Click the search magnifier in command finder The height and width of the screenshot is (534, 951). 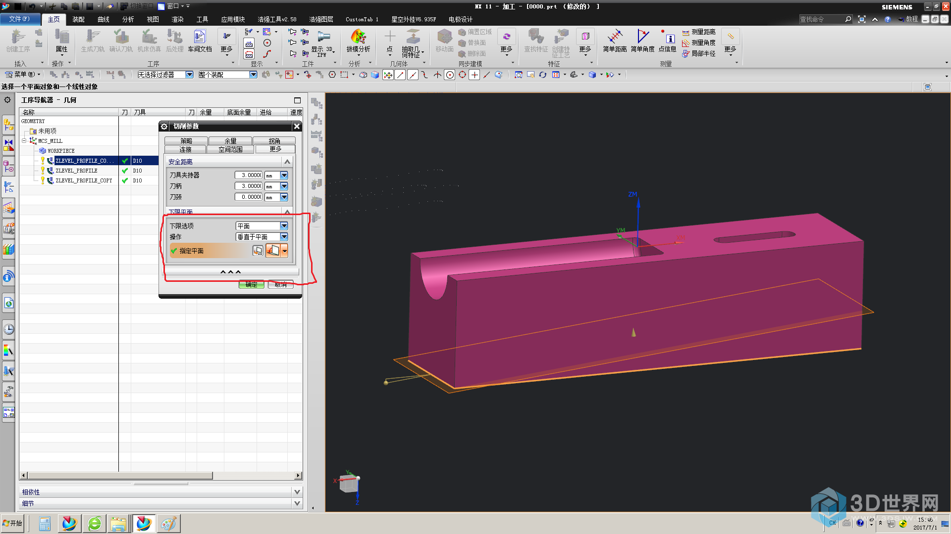point(848,19)
